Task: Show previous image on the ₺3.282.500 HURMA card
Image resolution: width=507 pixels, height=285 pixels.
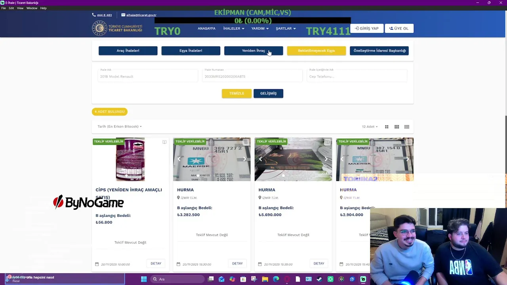Action: point(179,159)
